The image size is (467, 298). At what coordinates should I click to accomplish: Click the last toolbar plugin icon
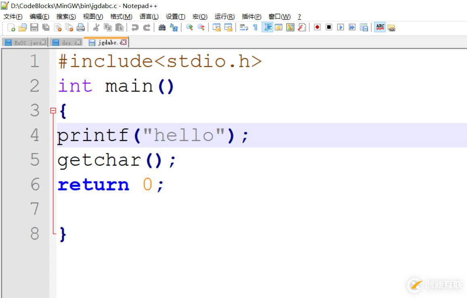(x=391, y=28)
